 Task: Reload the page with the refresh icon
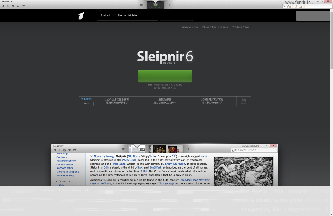[x=13, y=6]
